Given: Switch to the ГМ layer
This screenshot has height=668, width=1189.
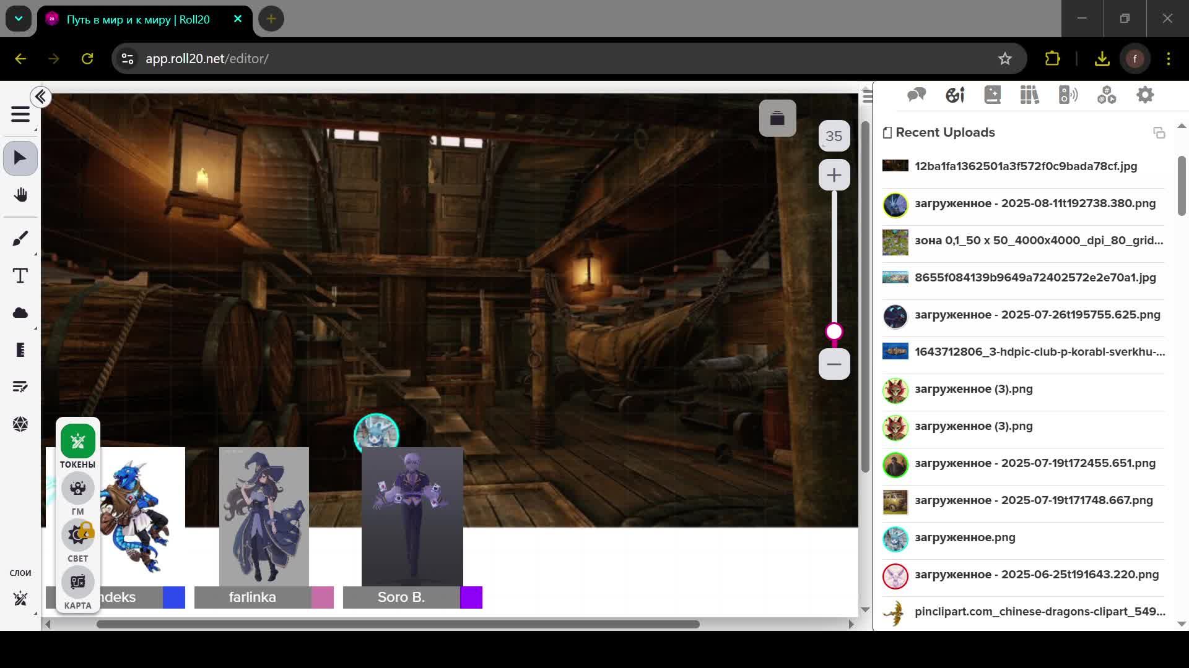Looking at the screenshot, I should [x=77, y=489].
